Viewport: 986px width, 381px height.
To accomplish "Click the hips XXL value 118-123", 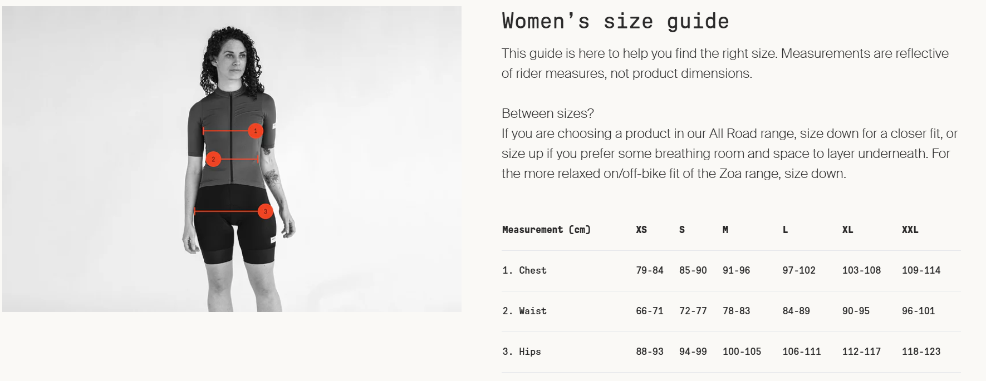I will click(x=921, y=352).
